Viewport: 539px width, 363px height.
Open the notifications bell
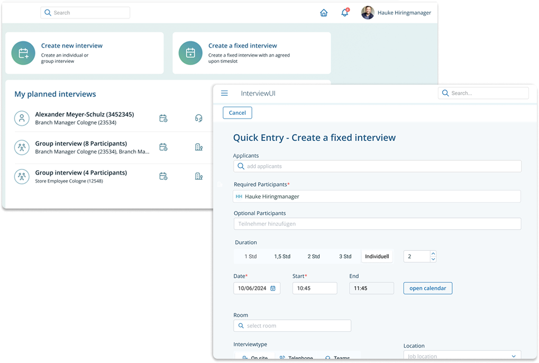pos(345,13)
